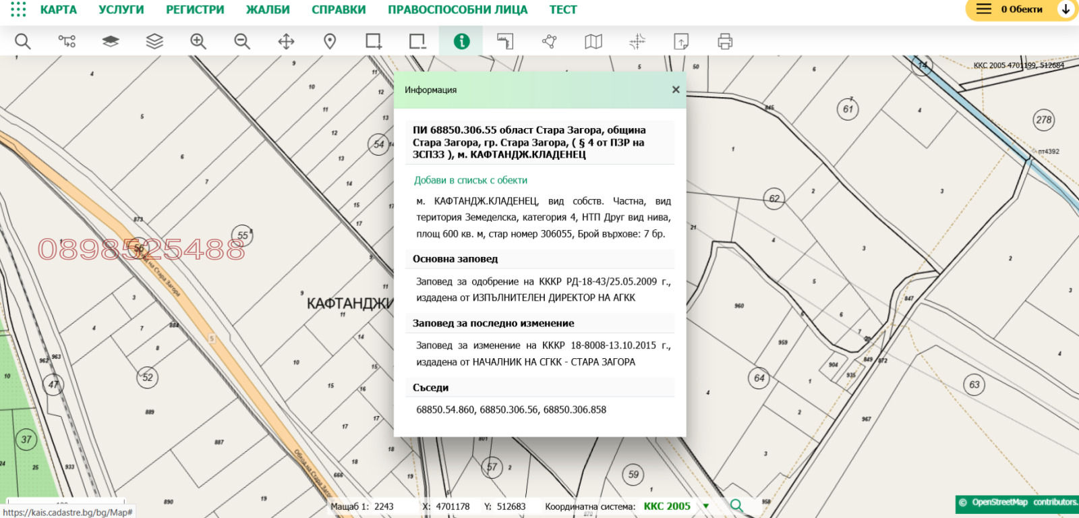Open the УСЛУГИ menu
1079x518 pixels.
point(121,9)
